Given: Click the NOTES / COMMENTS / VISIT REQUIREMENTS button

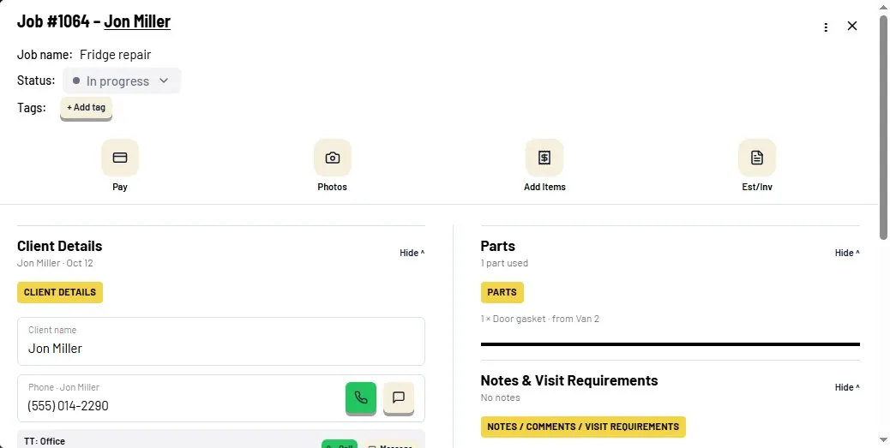Looking at the screenshot, I should [x=583, y=427].
